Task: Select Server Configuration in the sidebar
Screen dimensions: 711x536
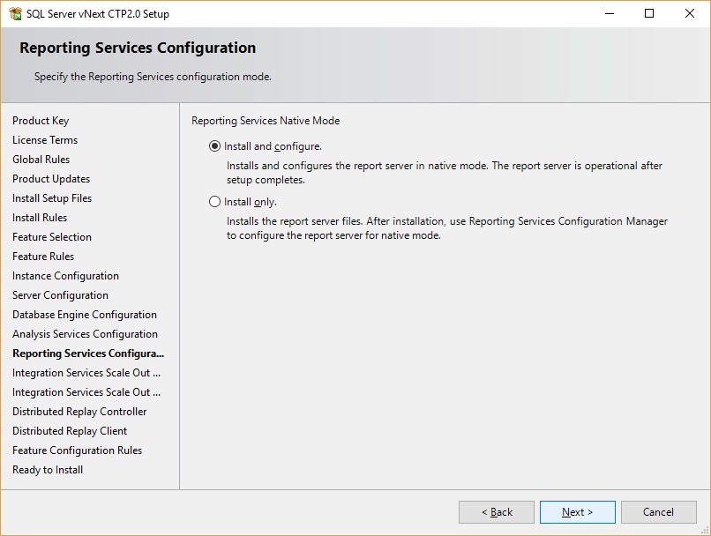Action: pyautogui.click(x=60, y=295)
